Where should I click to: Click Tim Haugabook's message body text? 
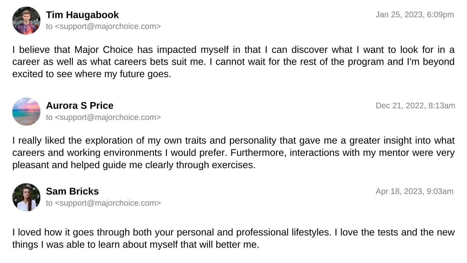233,62
